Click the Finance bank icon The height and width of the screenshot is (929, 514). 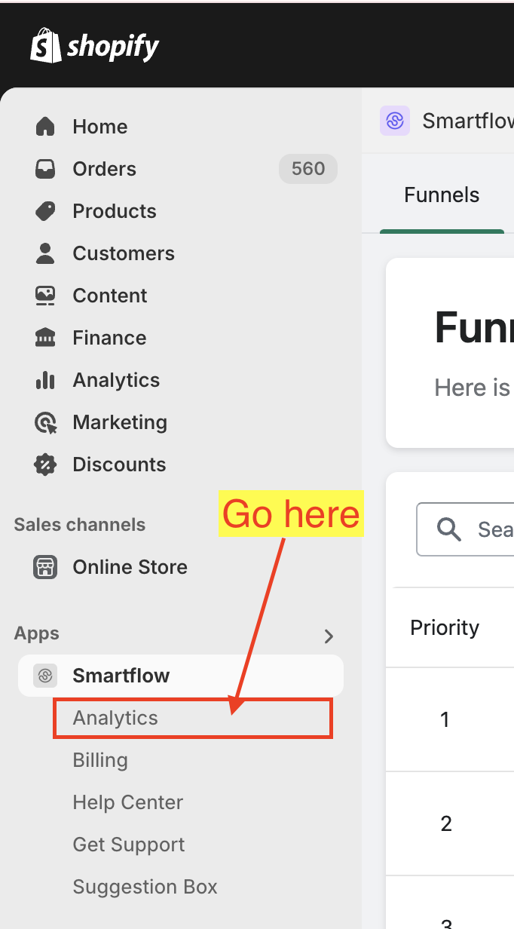(x=45, y=338)
